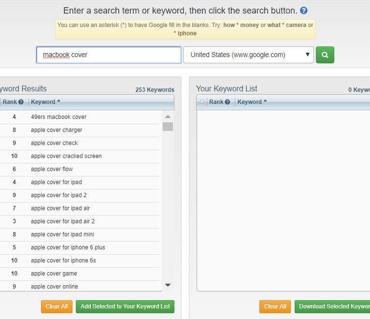Tick the select-all checkbox in Your Keyword List
Image resolution: width=370 pixels, height=319 pixels.
click(x=202, y=102)
